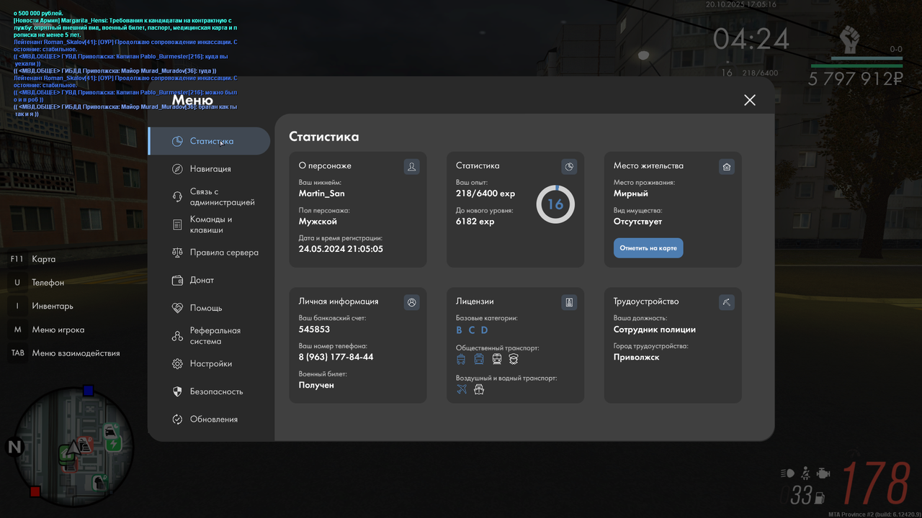Click the list icon beside Команды и клавиши
The height and width of the screenshot is (518, 922).
point(177,225)
